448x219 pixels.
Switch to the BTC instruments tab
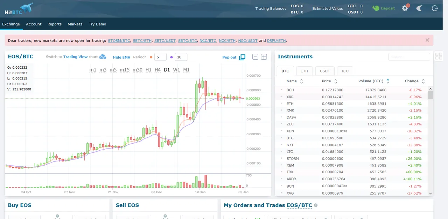[285, 71]
